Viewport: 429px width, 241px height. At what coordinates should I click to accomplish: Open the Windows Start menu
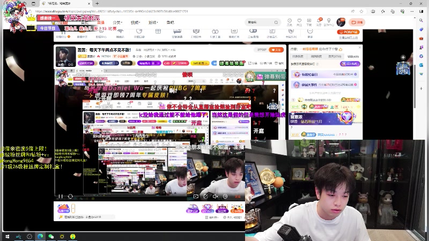pos(8,237)
